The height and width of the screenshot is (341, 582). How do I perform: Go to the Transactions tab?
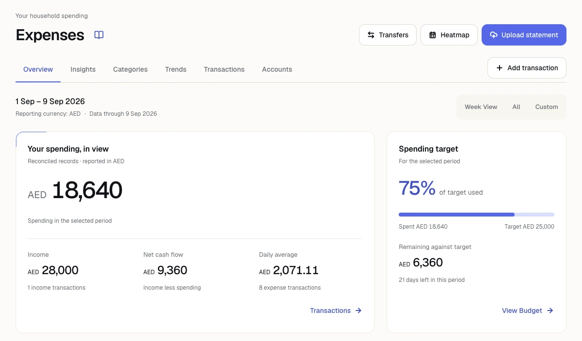(224, 69)
